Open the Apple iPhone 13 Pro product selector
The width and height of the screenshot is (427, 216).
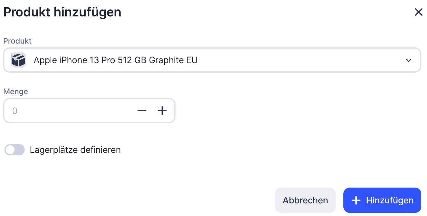tap(212, 60)
